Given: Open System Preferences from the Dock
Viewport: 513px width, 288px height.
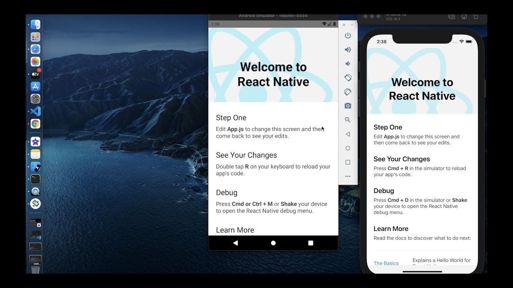Looking at the screenshot, I should coord(35,99).
